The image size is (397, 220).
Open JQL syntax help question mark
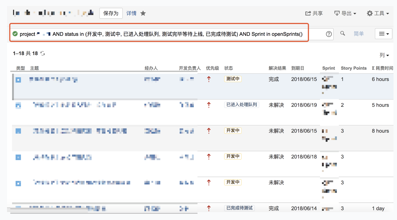pyautogui.click(x=329, y=34)
